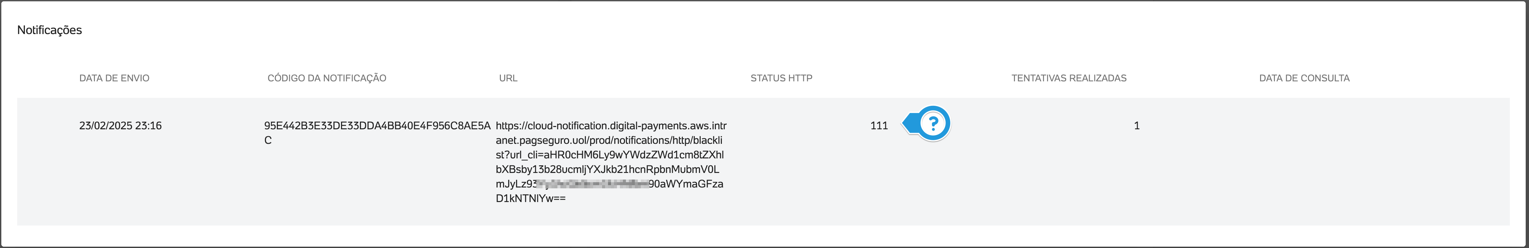Click the pagseguro.uol/prod/notifications URL line
1529x248 pixels.
coord(609,141)
